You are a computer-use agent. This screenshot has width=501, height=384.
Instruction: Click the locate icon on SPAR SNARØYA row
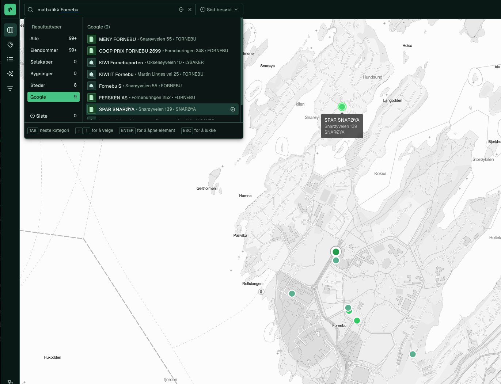233,109
